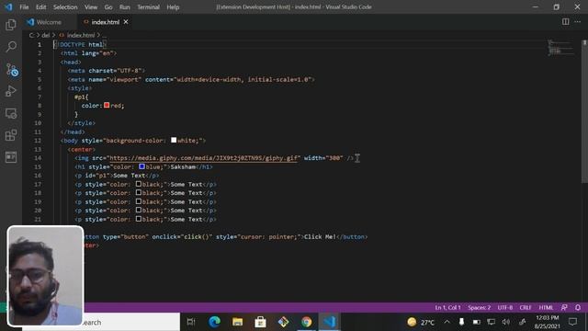Click the C: drive breadcrumb
Screen dimensions: 588x331
pos(31,35)
